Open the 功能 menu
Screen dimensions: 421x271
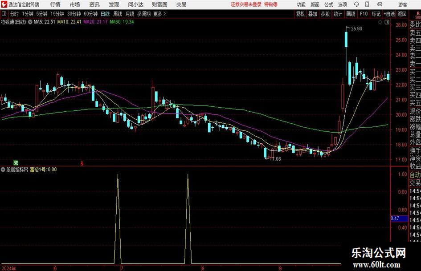301,4
